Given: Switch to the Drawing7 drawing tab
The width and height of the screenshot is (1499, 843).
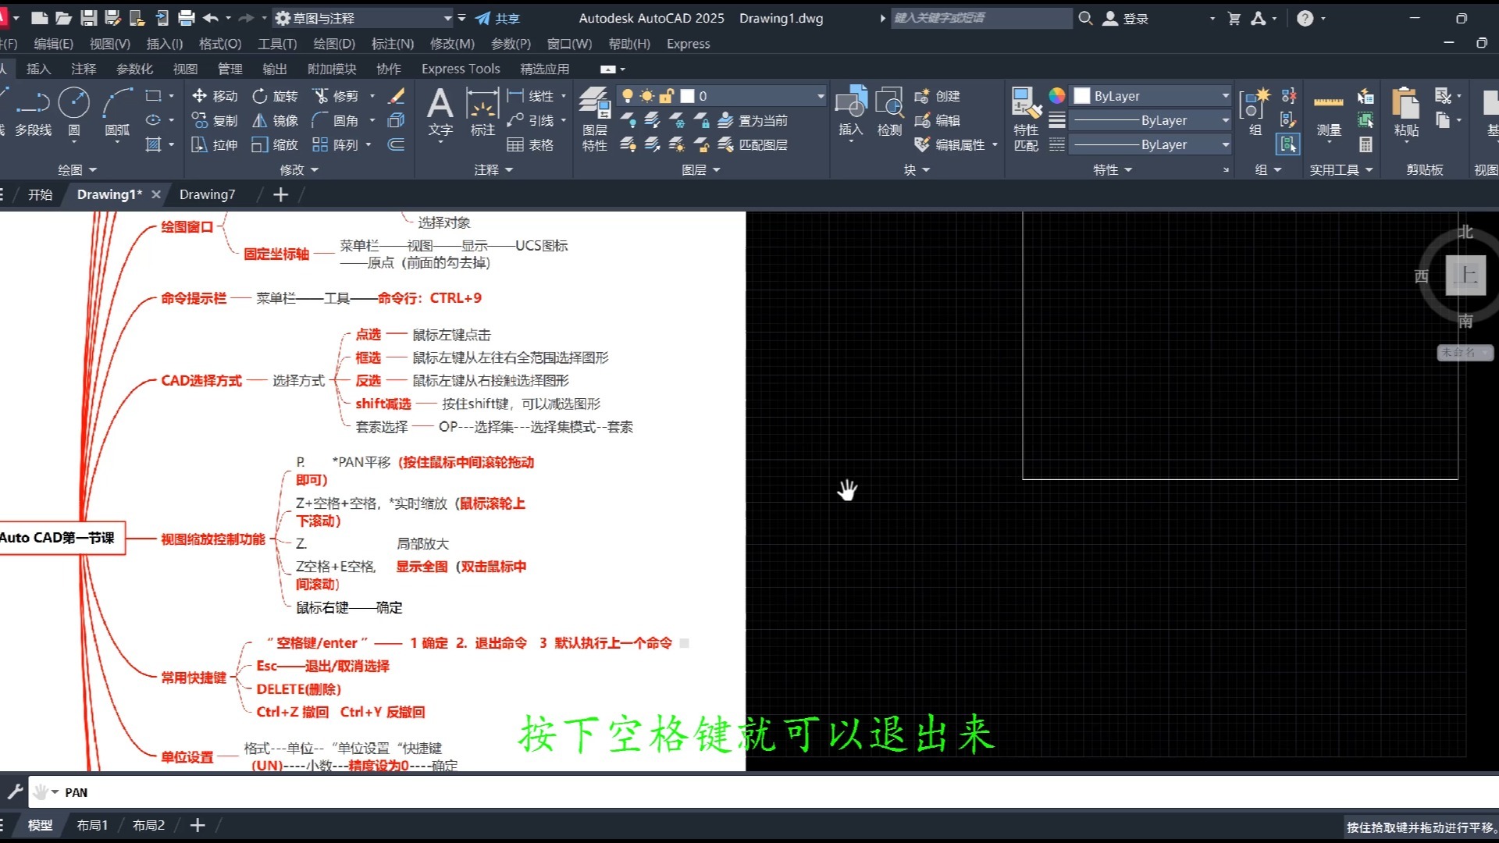Looking at the screenshot, I should pos(207,194).
